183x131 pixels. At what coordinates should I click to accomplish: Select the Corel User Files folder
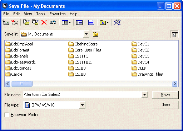[85, 50]
